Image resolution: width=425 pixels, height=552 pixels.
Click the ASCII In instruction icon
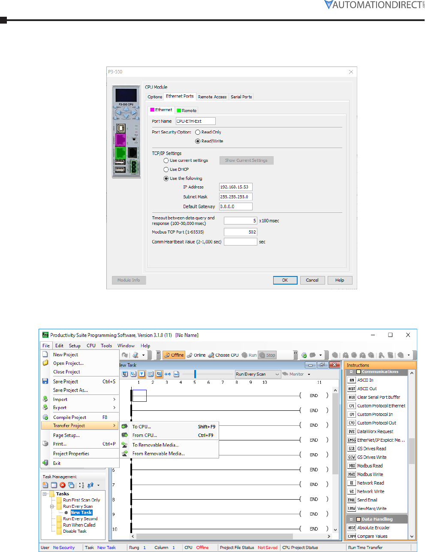[x=352, y=380]
